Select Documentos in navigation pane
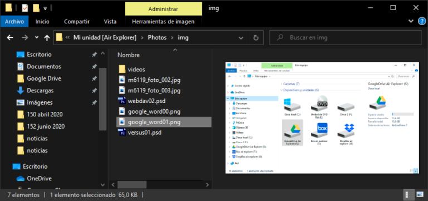 [x=44, y=67]
